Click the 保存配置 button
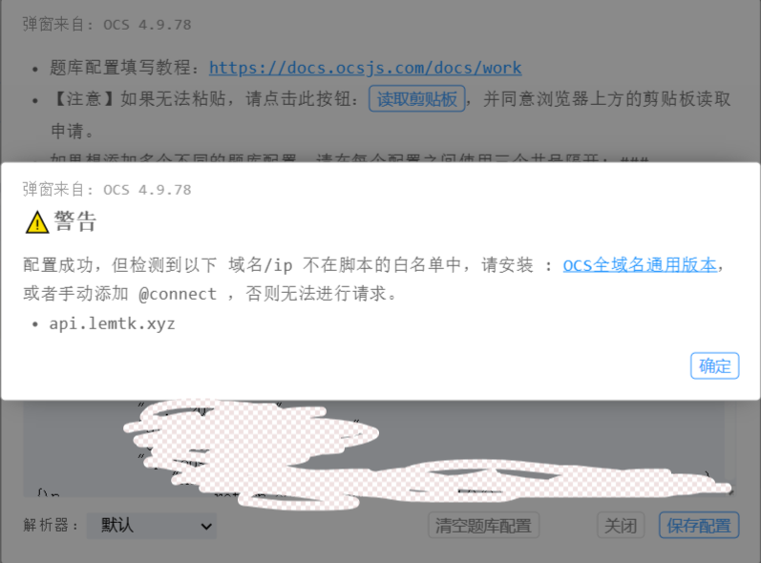 [699, 525]
